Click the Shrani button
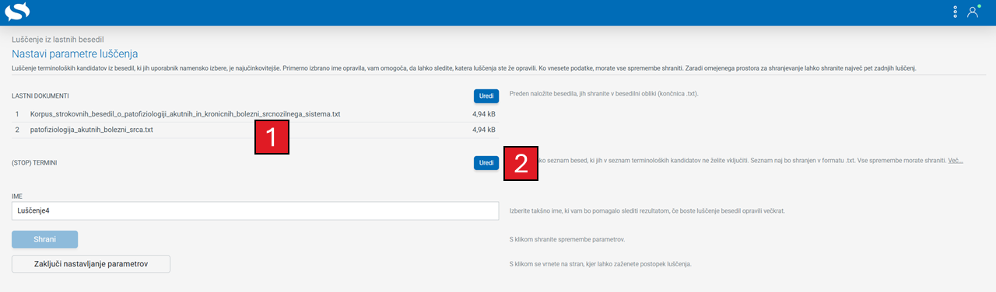This screenshot has width=996, height=292. pos(44,239)
